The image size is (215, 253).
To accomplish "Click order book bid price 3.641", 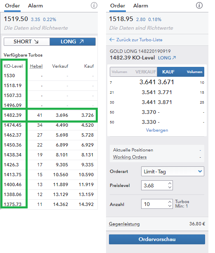I will click(148, 82).
